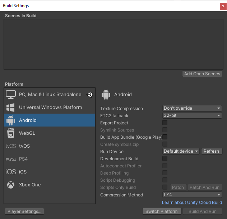The width and height of the screenshot is (227, 219).
Task: Open Player Settings
Action: pyautogui.click(x=24, y=211)
